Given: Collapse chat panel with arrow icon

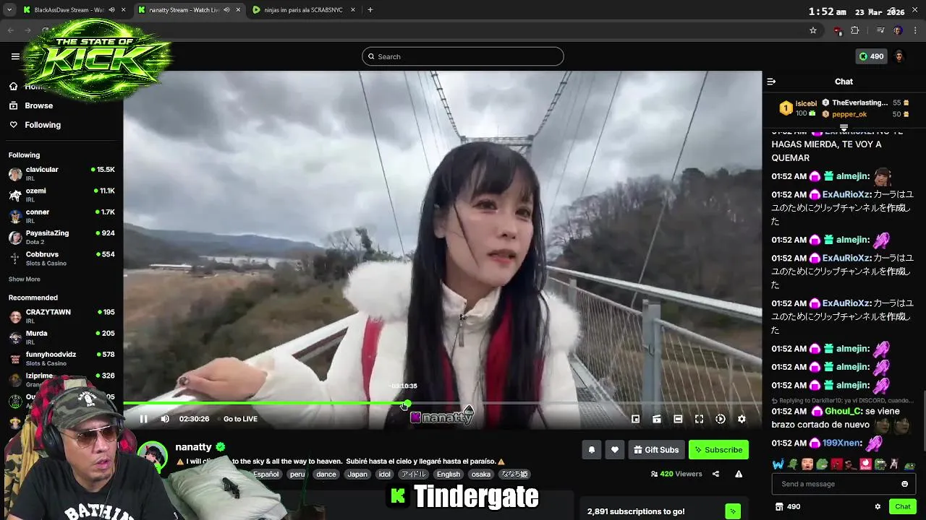Looking at the screenshot, I should [x=771, y=82].
